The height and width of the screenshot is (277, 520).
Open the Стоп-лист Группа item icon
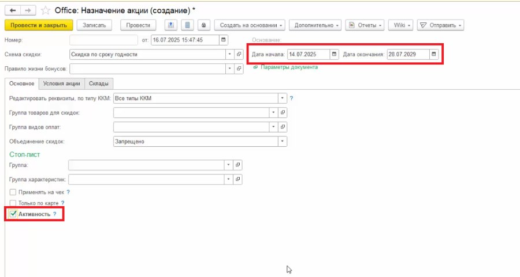[x=238, y=165]
